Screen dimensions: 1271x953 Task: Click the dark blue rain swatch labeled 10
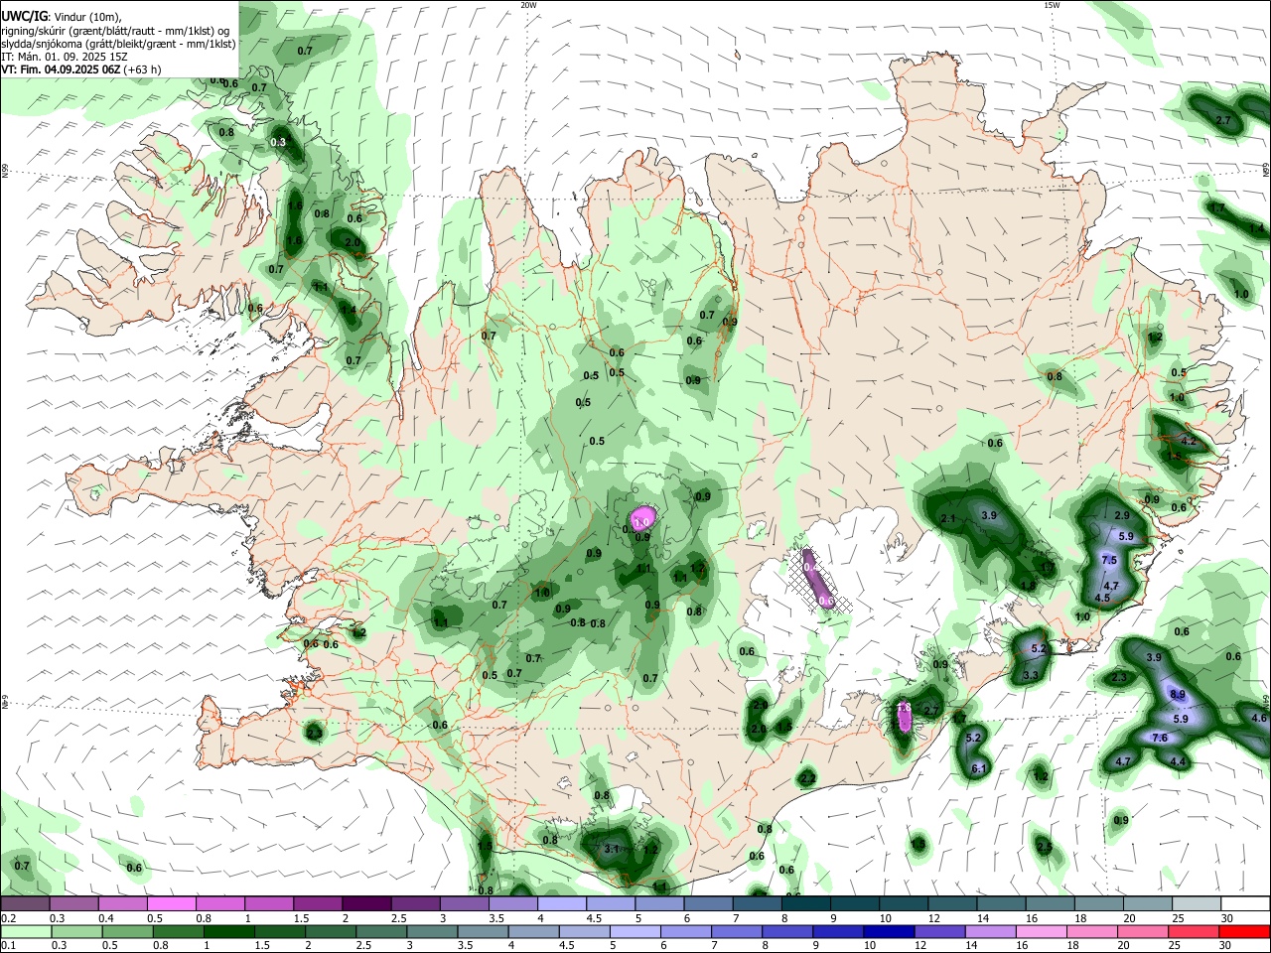[888, 931]
